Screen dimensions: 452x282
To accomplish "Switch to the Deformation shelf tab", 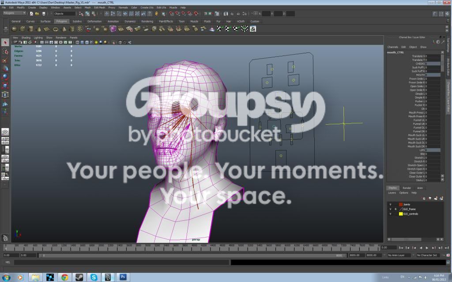I will click(x=94, y=21).
